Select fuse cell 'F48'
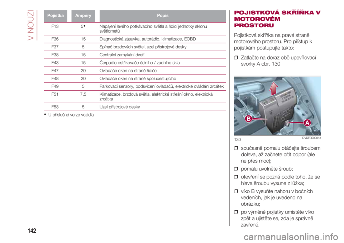 tap(55, 78)
